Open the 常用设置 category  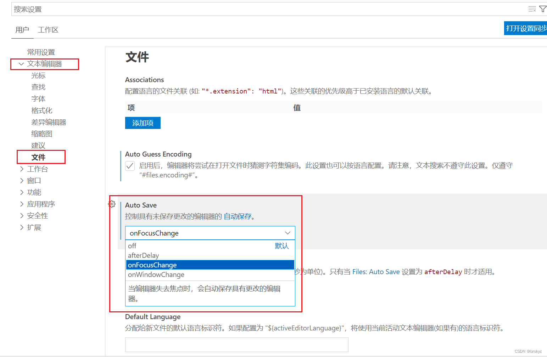pos(41,52)
